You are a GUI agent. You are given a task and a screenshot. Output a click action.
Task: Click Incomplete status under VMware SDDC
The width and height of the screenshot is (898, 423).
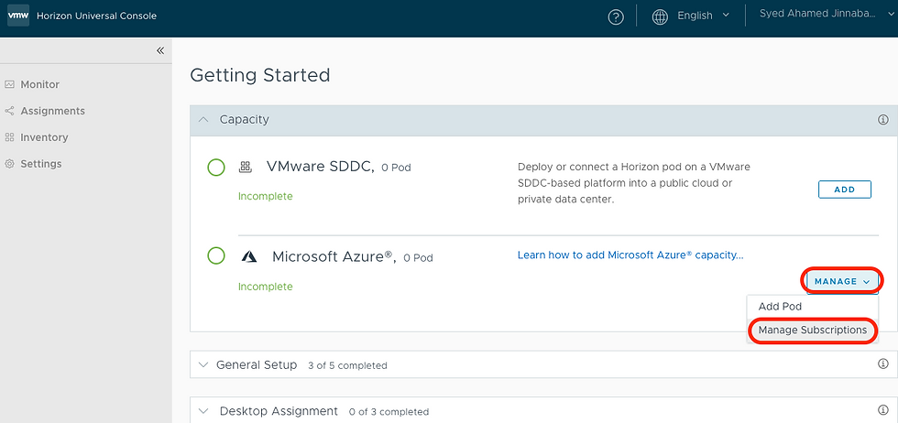pyautogui.click(x=265, y=196)
